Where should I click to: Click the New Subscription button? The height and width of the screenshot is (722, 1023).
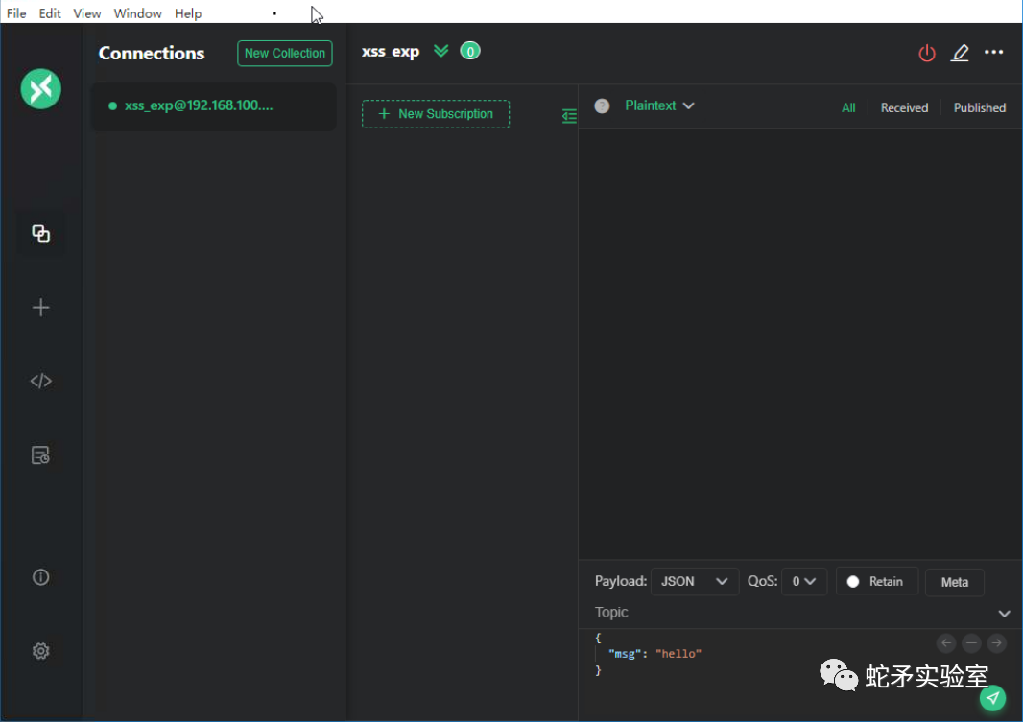click(436, 114)
